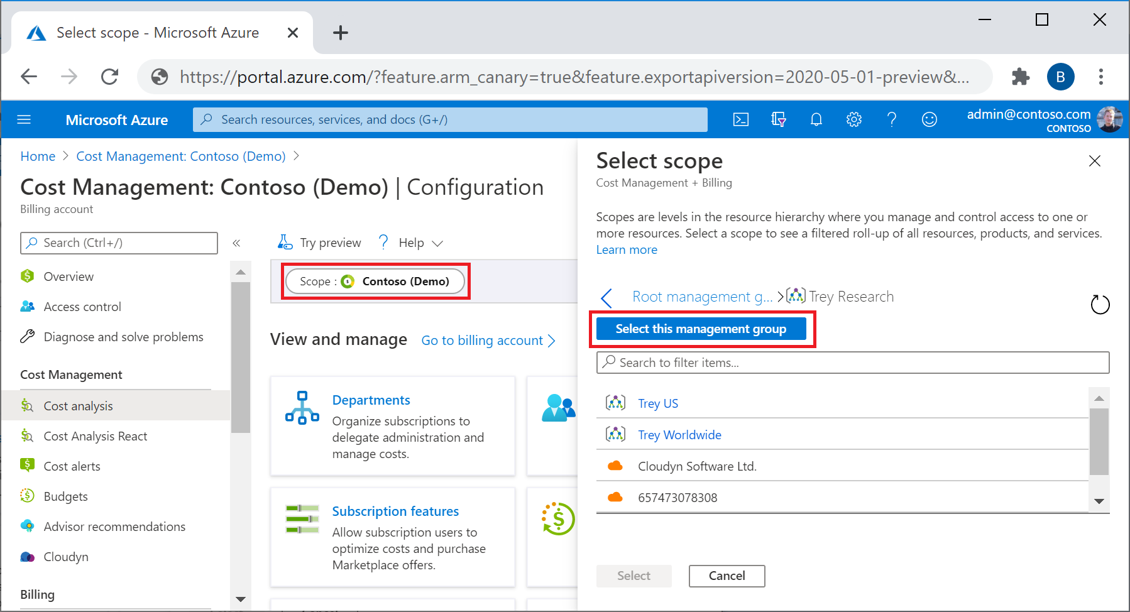Screen dimensions: 1130x612
Task: Open the Learn more link
Action: click(627, 250)
